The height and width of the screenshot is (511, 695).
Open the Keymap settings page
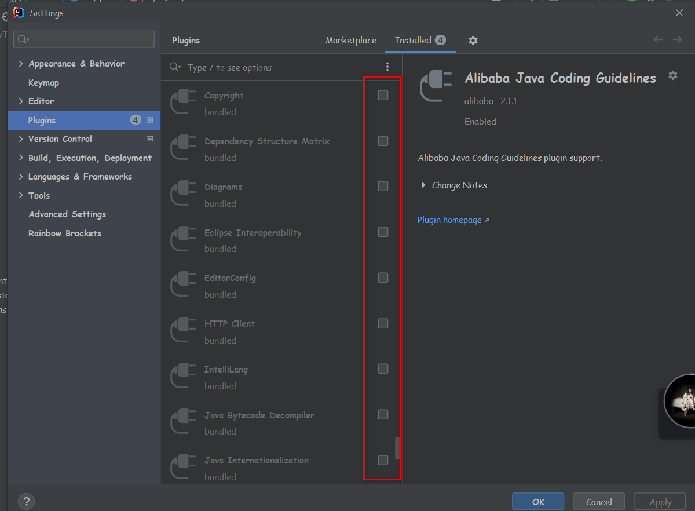[43, 83]
